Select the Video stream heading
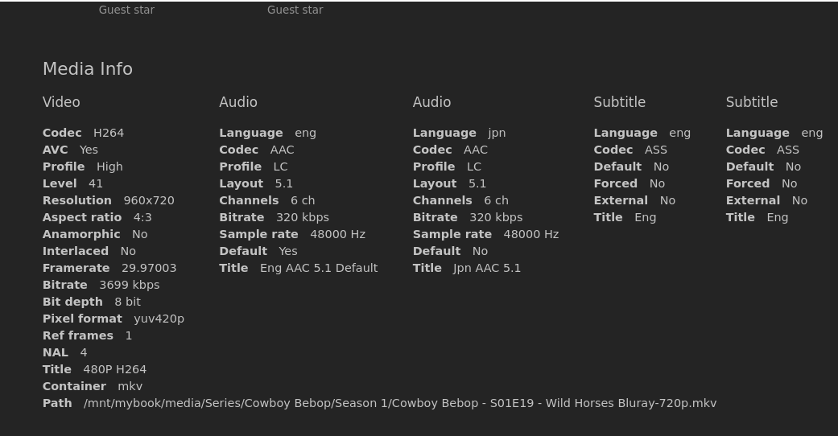The height and width of the screenshot is (436, 838). coord(61,102)
